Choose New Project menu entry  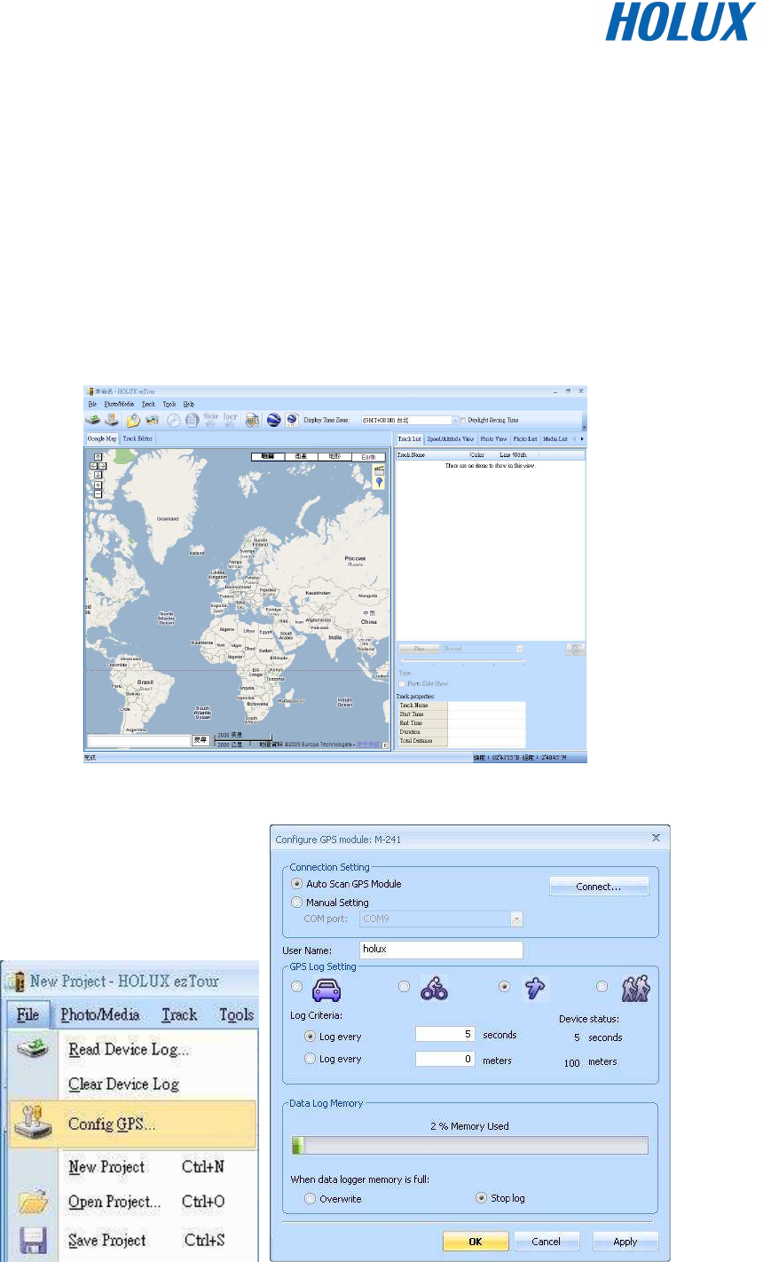coord(106,1167)
